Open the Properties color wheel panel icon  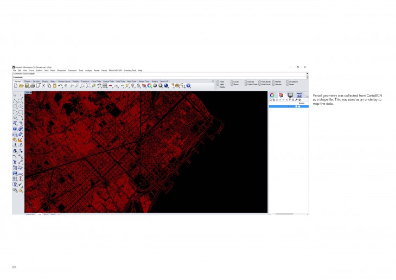pos(272,96)
